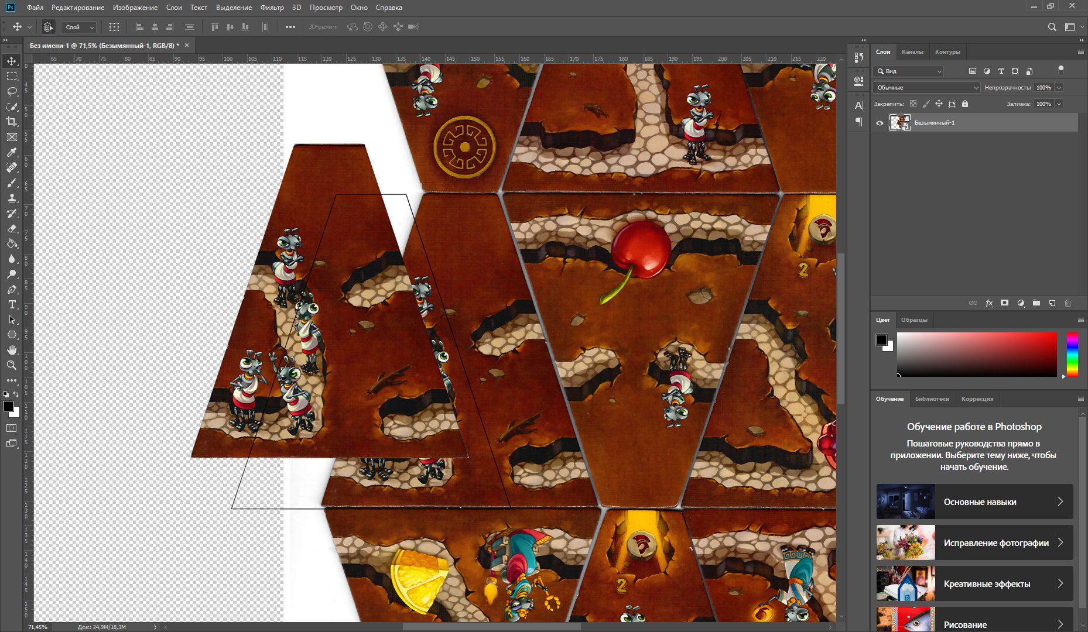Click the foreground color swatch in toolbar
Image resolution: width=1088 pixels, height=632 pixels.
tap(8, 406)
